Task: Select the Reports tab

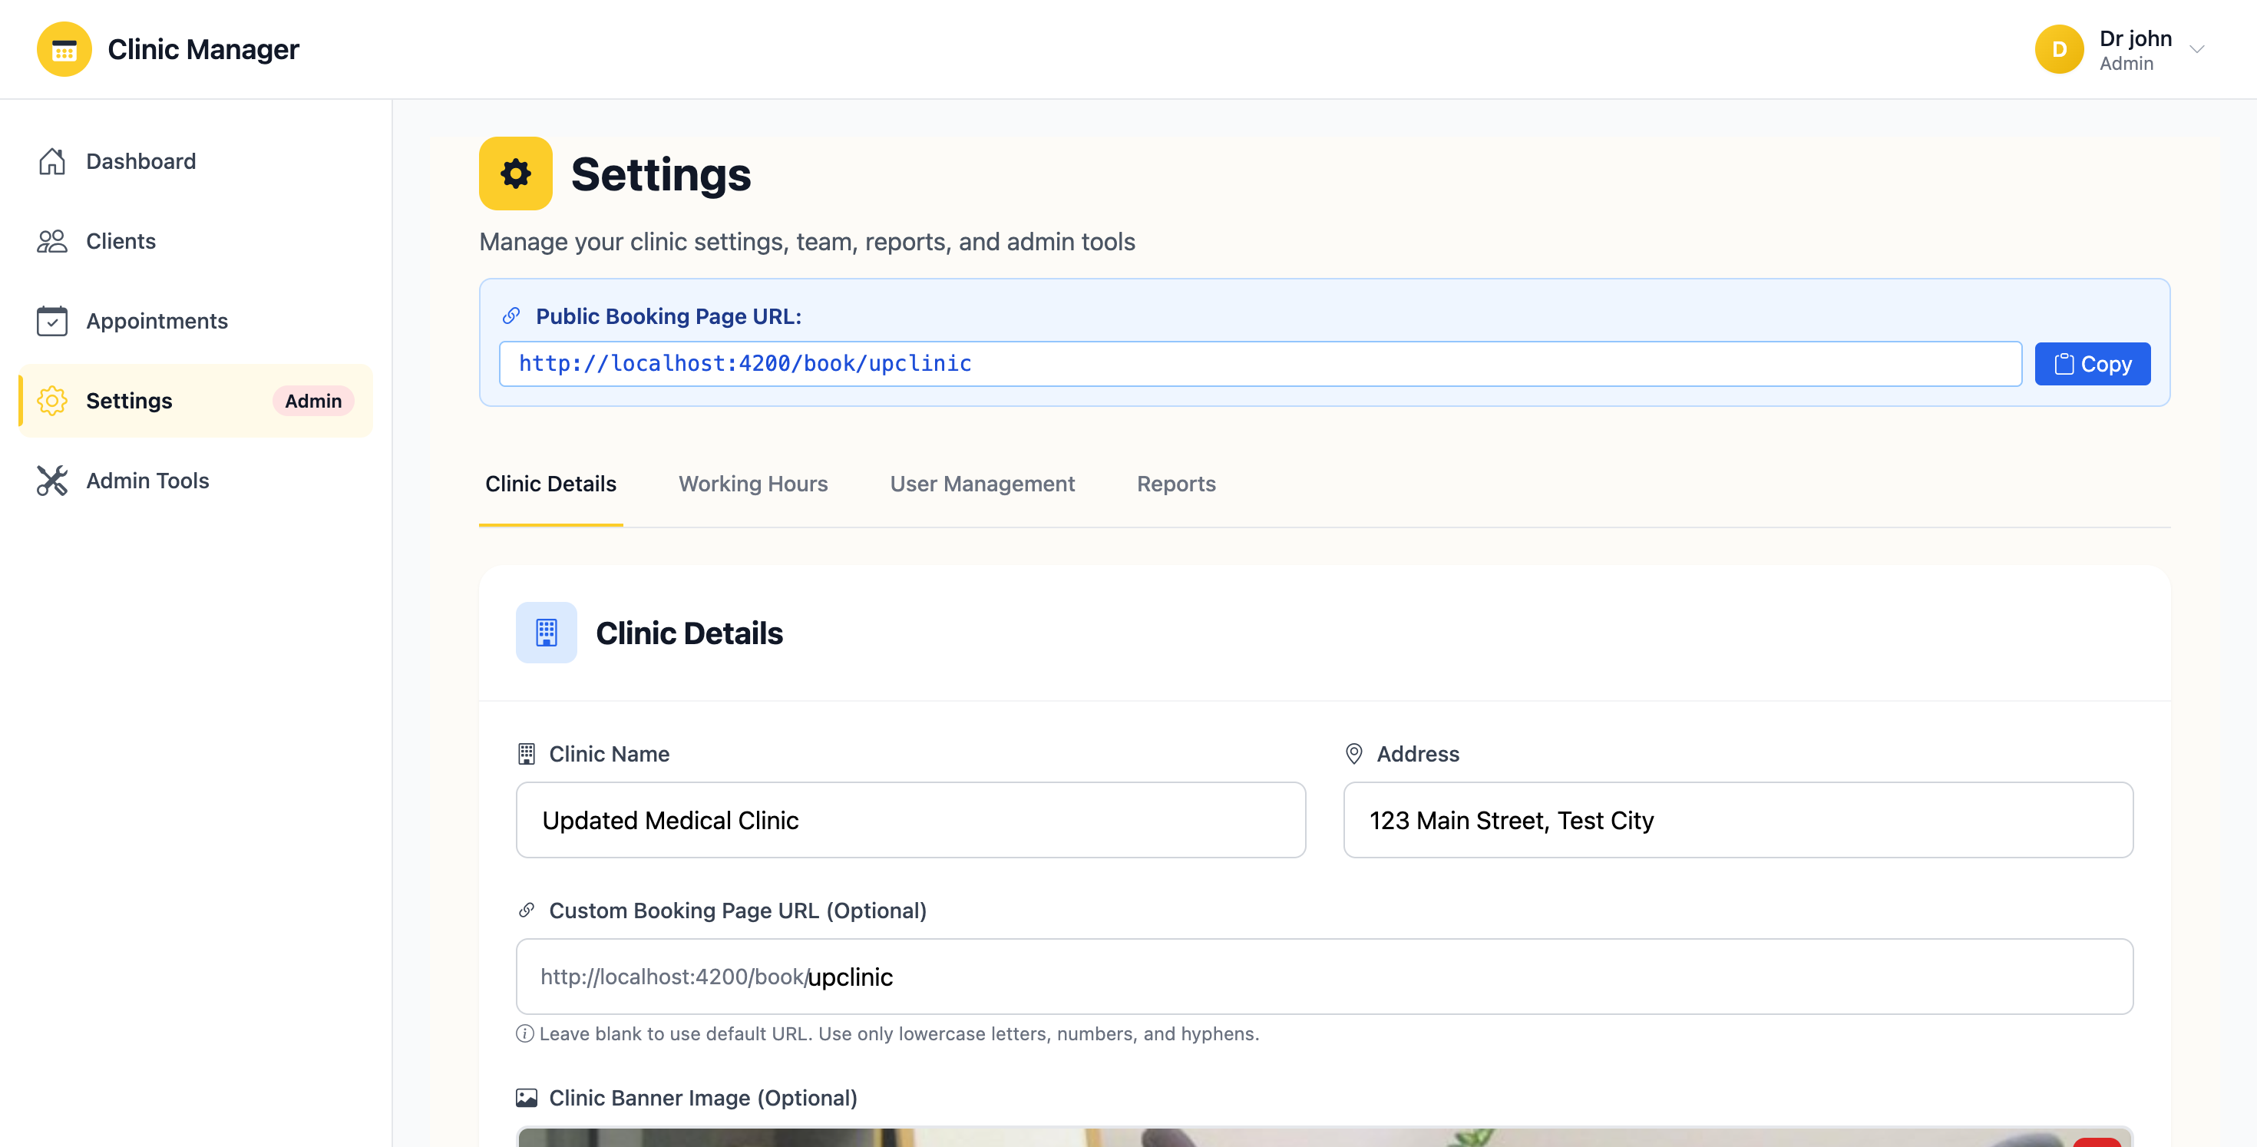Action: (x=1176, y=484)
